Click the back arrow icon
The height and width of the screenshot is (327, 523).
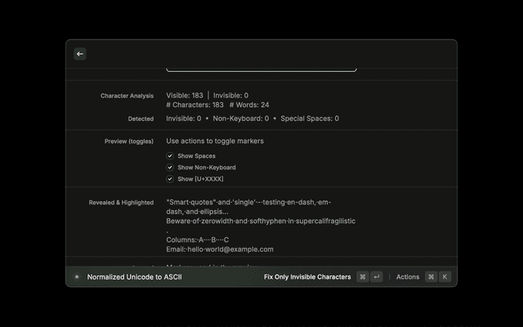coord(80,54)
